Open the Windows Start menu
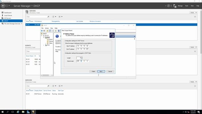The height and width of the screenshot is (114, 202). coord(3,112)
